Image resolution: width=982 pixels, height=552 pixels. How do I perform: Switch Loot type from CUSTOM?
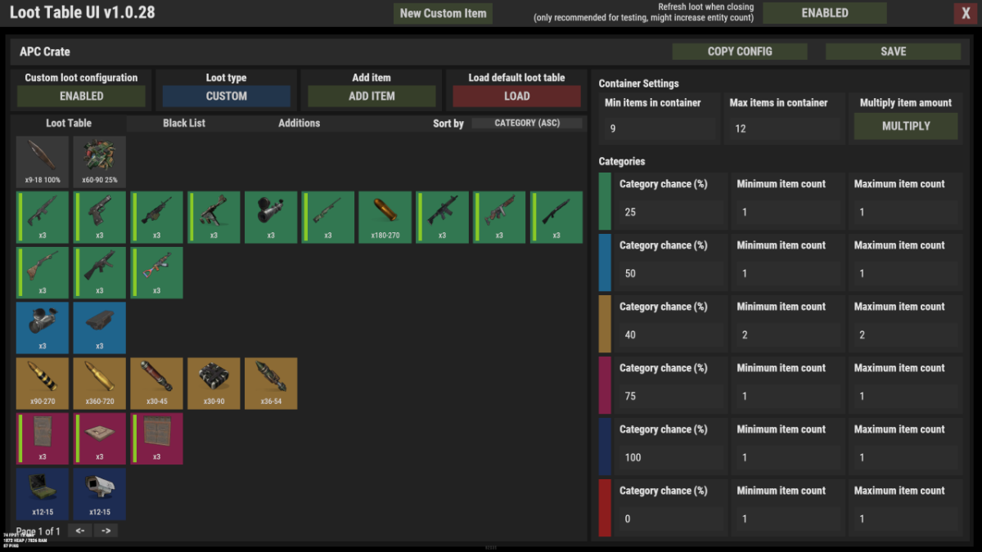coord(226,96)
